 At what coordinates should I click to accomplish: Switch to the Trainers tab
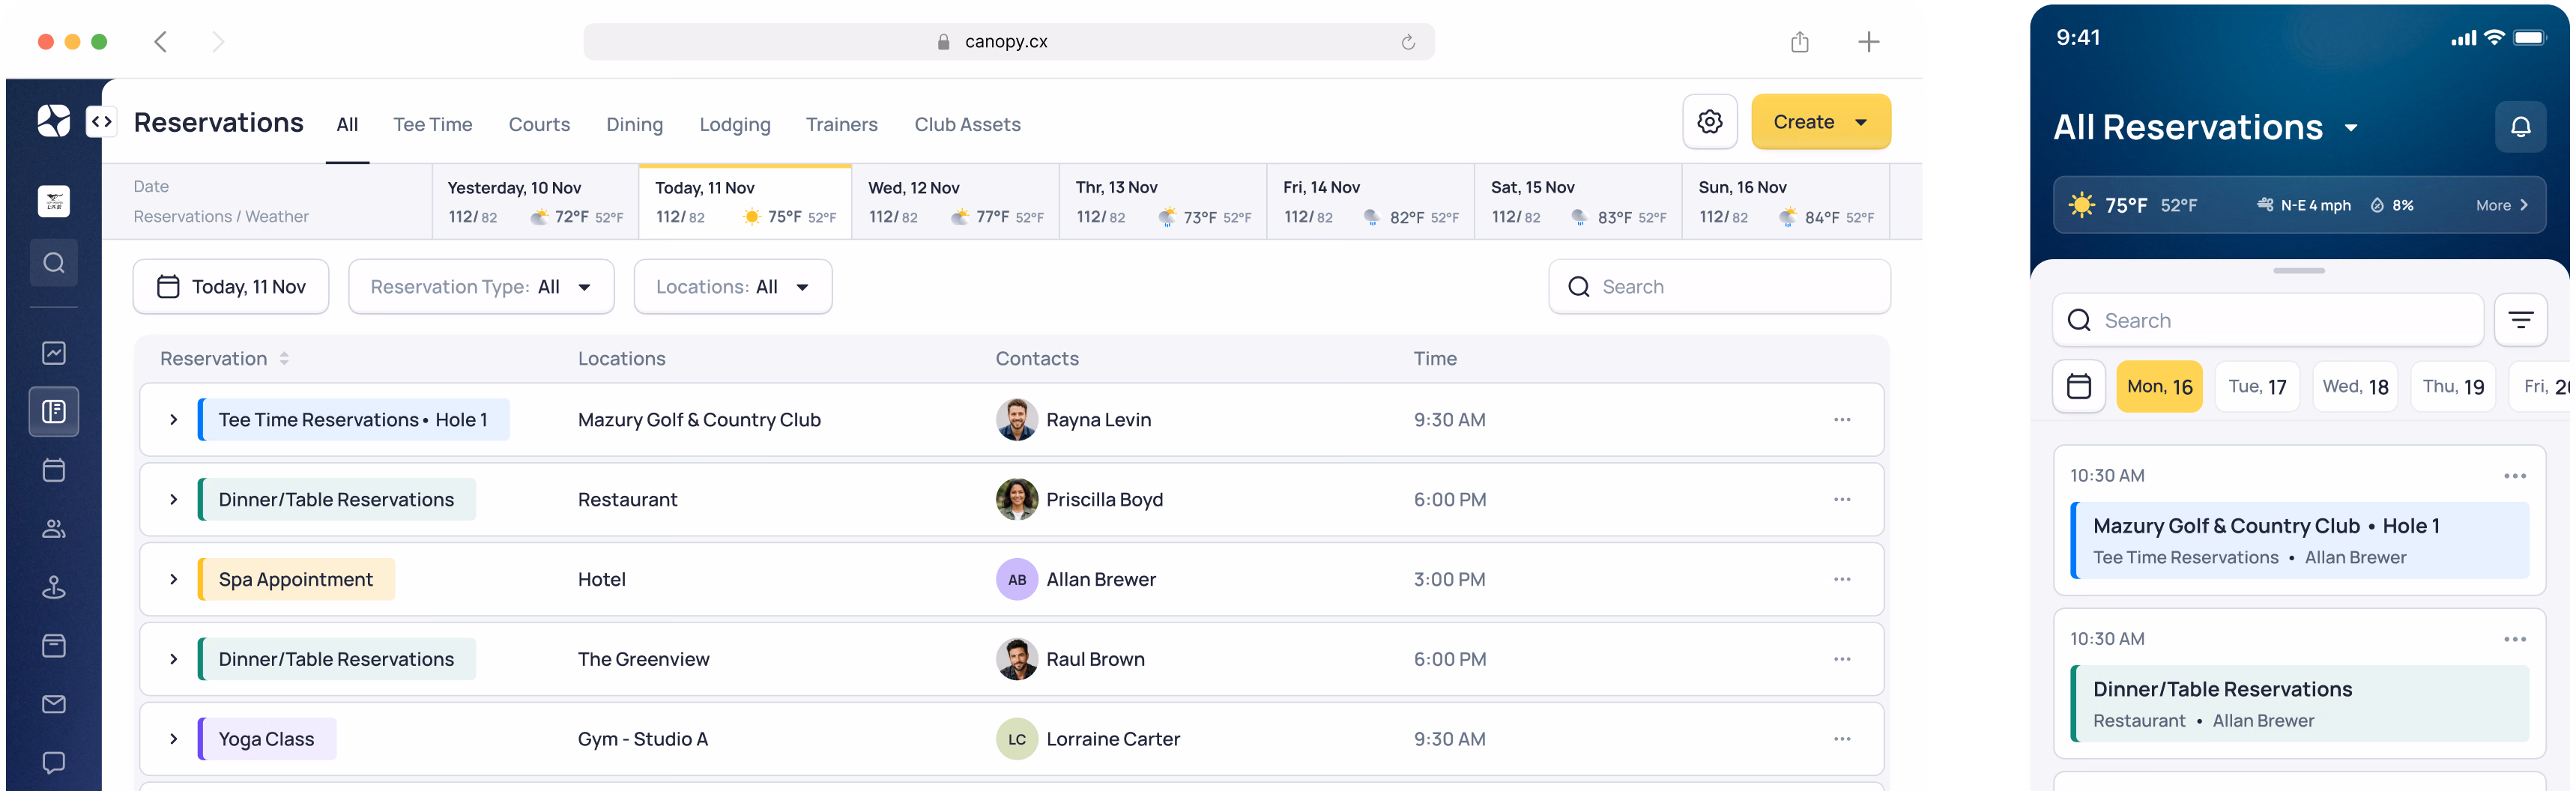pyautogui.click(x=842, y=125)
